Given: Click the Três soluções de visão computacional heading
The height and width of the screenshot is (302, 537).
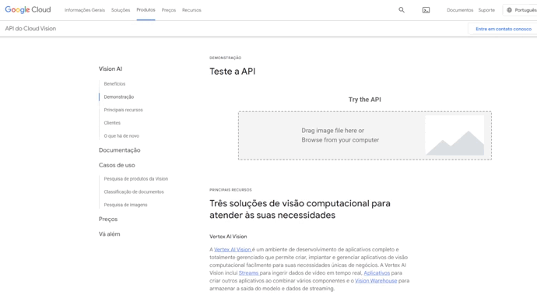Looking at the screenshot, I should 300,209.
